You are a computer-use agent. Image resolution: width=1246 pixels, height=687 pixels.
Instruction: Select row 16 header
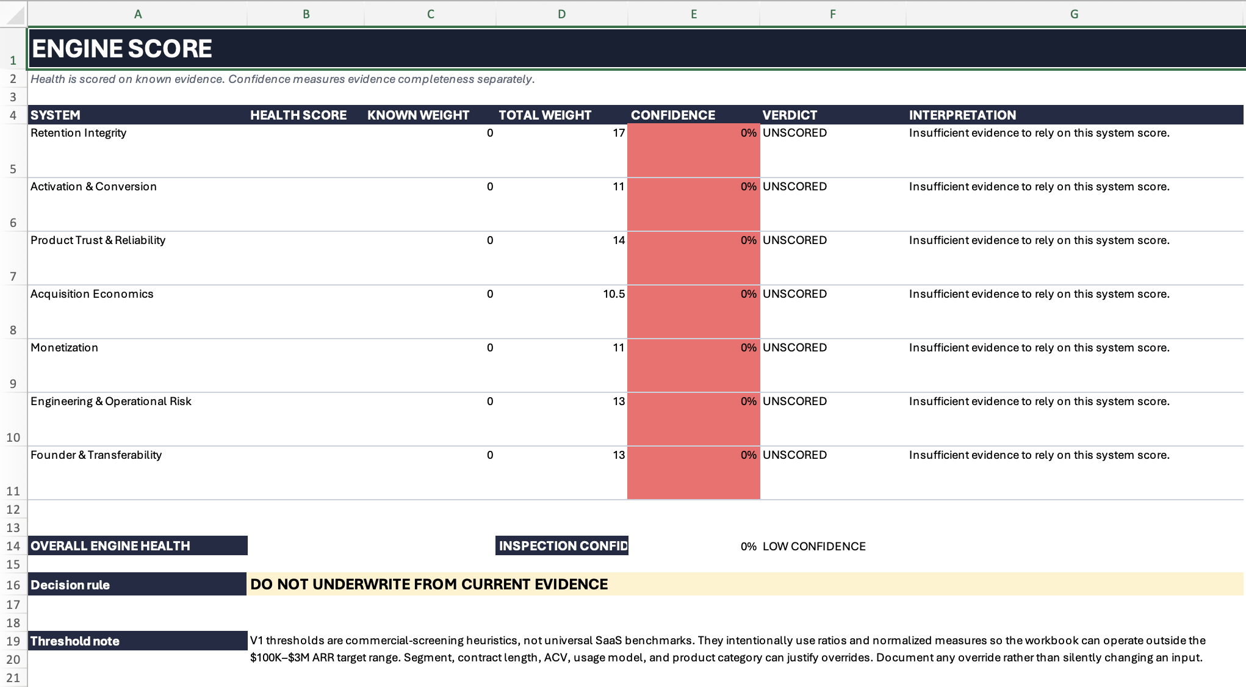13,584
